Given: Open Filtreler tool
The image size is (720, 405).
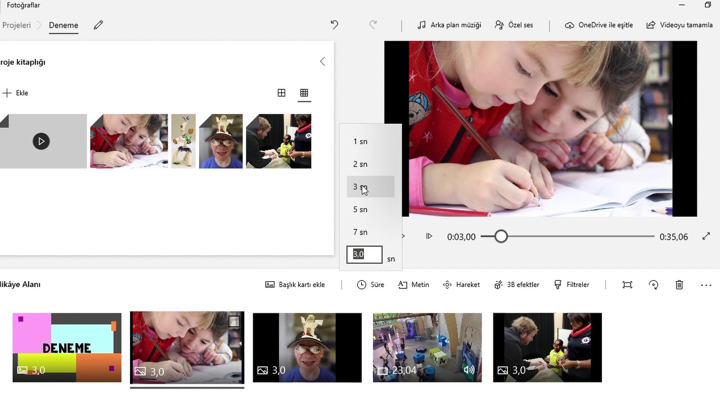Looking at the screenshot, I should point(571,285).
